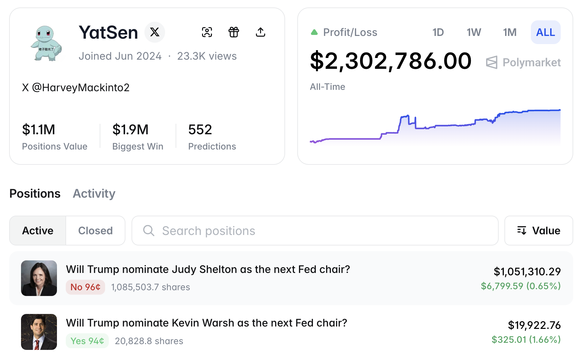579x356 pixels.
Task: Click the search magnifier icon
Action: [148, 231]
